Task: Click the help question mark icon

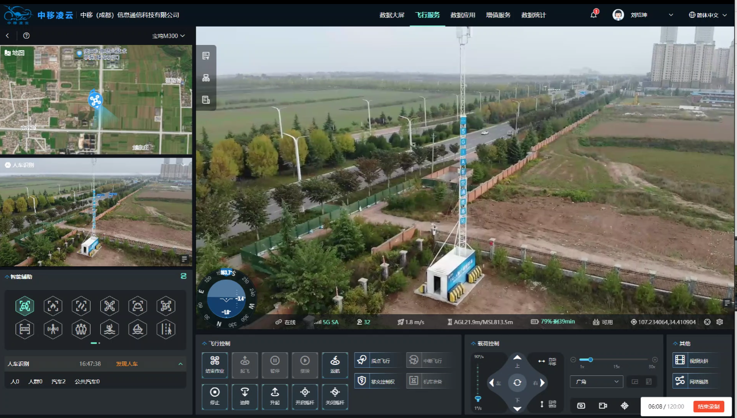Action: click(x=26, y=36)
